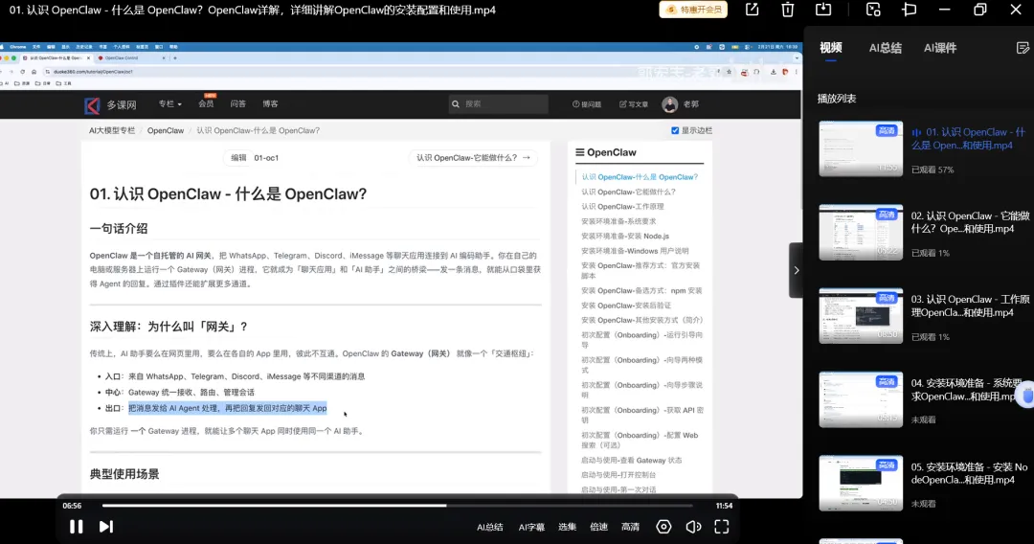Click the playlist title 02. 认识 OpenClaw - 它能做什么
Image resolution: width=1034 pixels, height=544 pixels.
coord(970,222)
